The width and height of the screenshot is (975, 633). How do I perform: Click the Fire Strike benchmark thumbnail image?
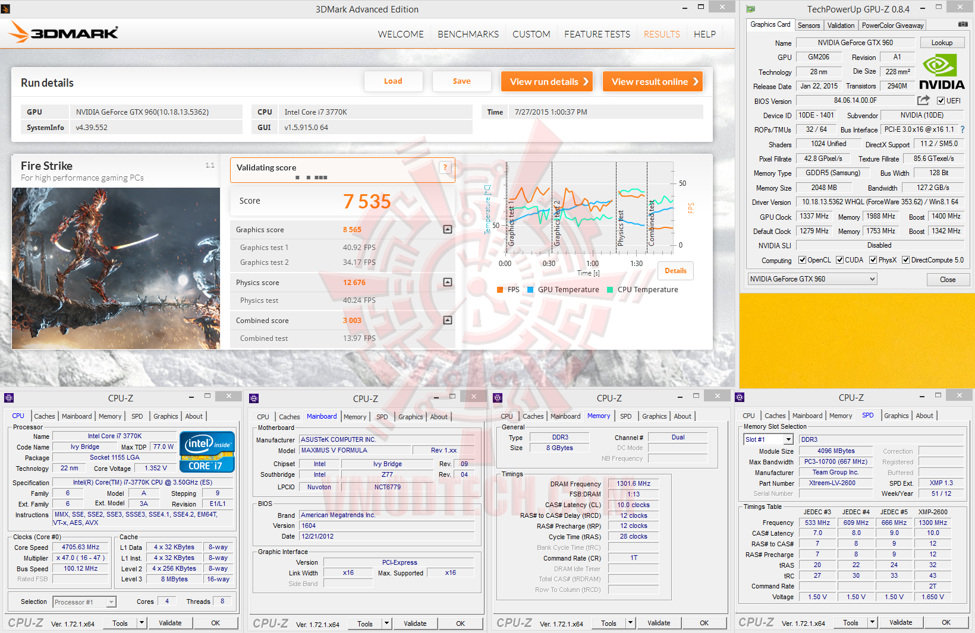116,268
